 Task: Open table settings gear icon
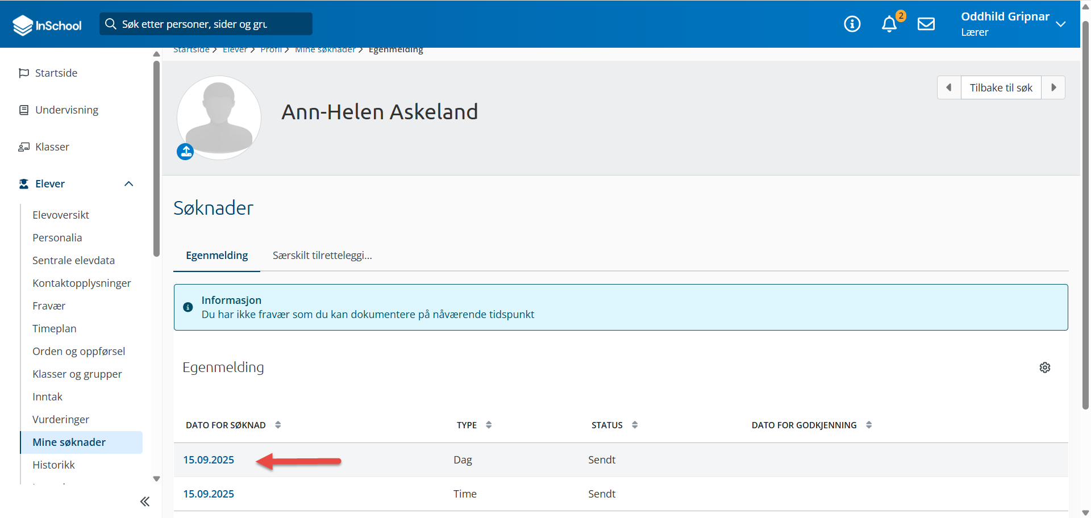tap(1044, 367)
